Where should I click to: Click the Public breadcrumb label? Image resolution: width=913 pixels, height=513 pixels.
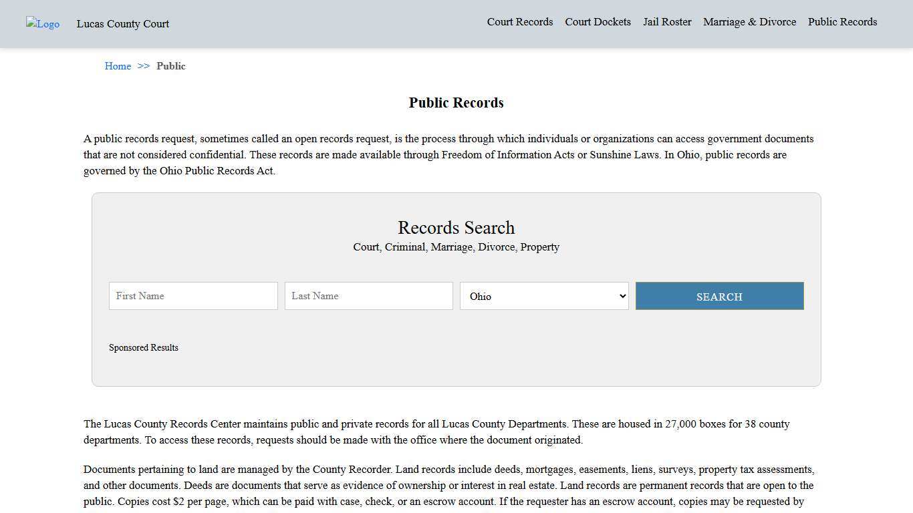click(x=171, y=66)
